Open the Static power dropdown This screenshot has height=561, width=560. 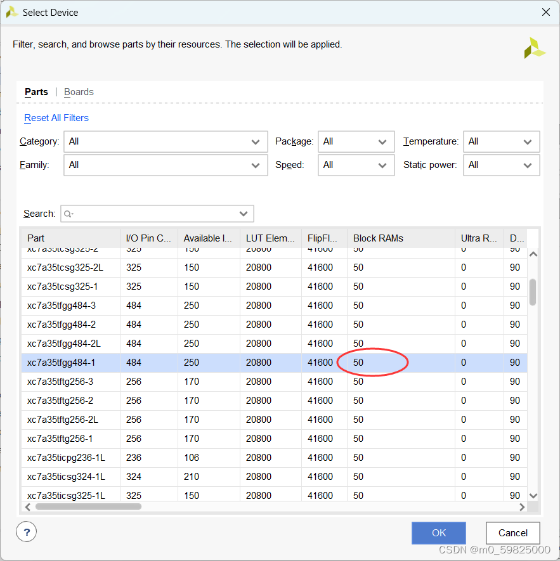pyautogui.click(x=501, y=165)
